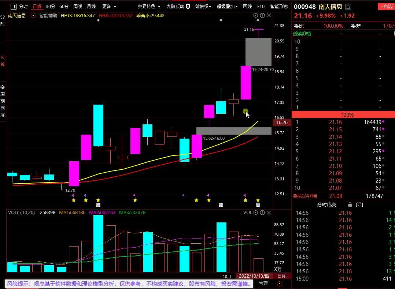
Task: Click the round up-arrow icon beside 管理
Action: (x=280, y=284)
